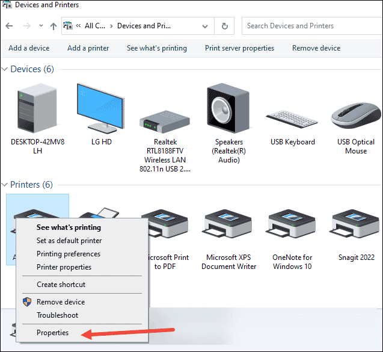The height and width of the screenshot is (352, 383).
Task: Select the Realtek Wireless LAN adapter icon
Action: point(165,122)
